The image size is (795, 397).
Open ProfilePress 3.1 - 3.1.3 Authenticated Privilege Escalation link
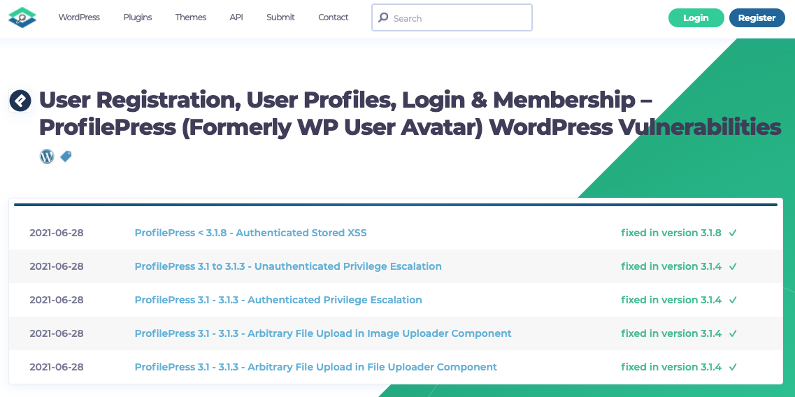[x=278, y=300]
